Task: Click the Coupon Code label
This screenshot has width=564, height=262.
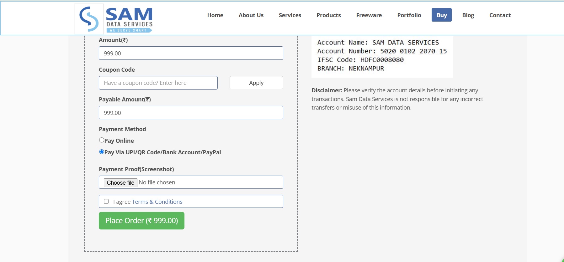Action: click(117, 70)
